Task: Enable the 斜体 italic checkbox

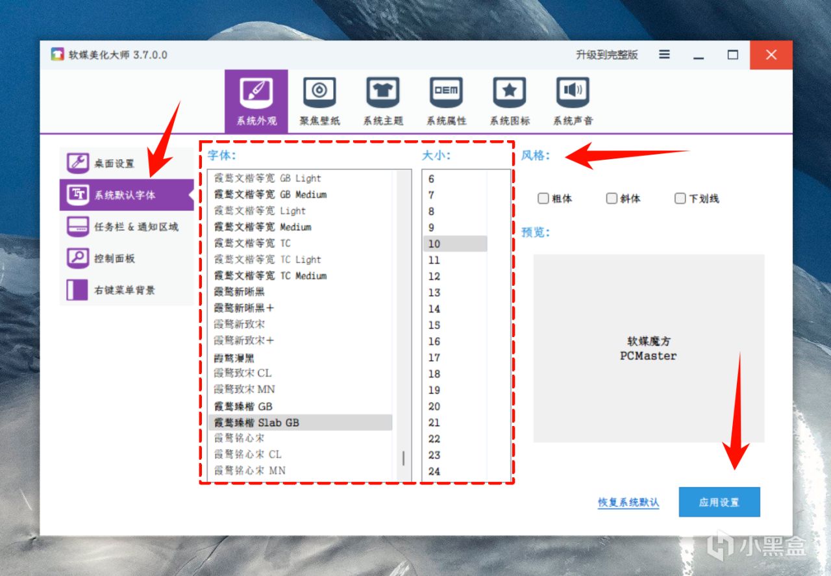Action: [612, 199]
